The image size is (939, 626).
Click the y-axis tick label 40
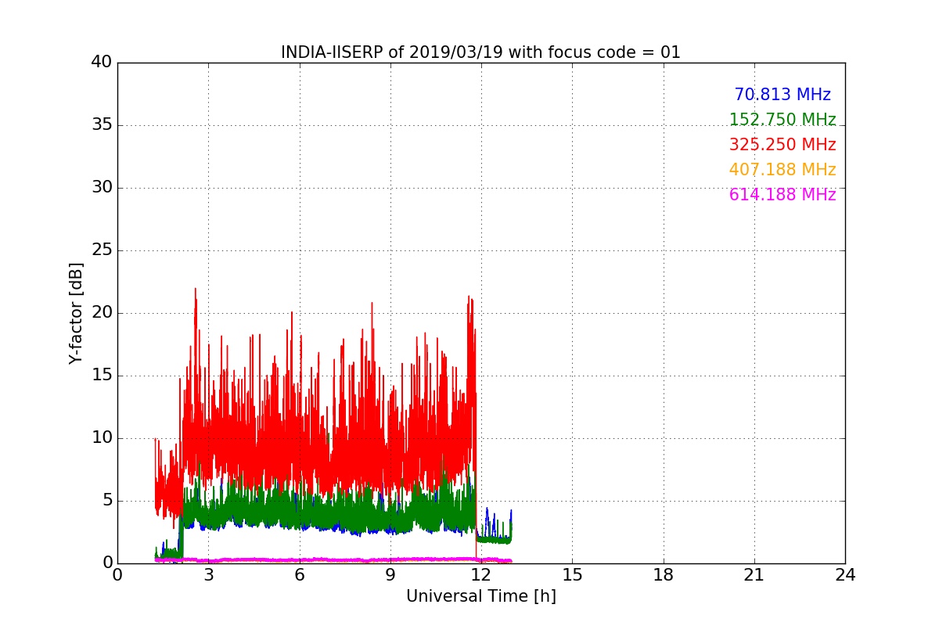coord(101,63)
